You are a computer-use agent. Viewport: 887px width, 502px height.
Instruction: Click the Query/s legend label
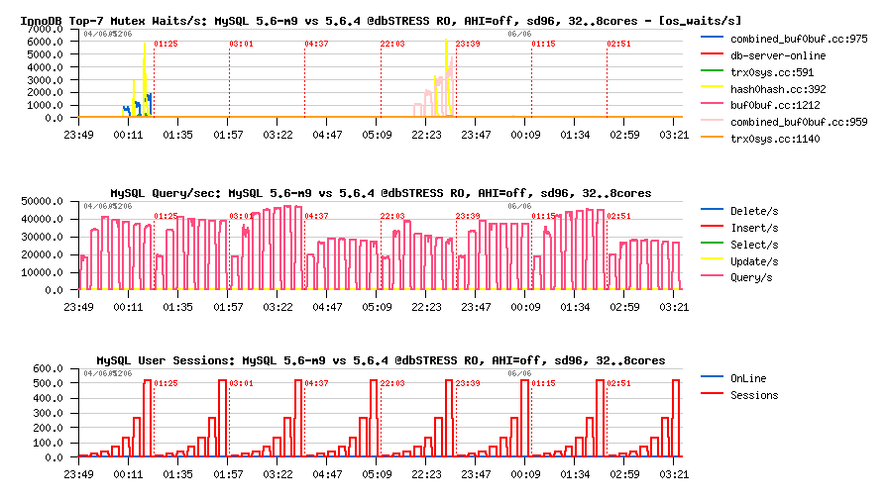pyautogui.click(x=751, y=277)
